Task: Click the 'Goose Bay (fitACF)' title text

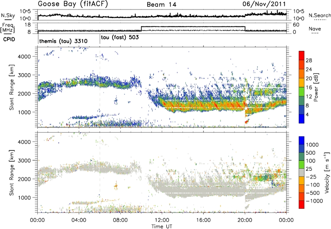Action: click(x=73, y=4)
